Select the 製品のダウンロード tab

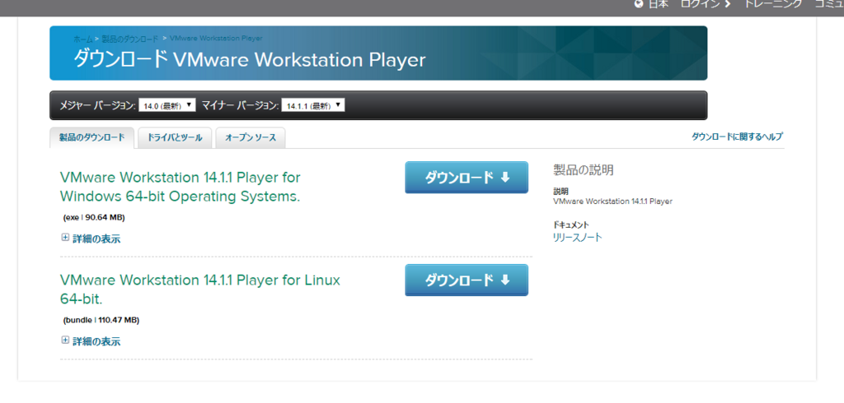(x=91, y=137)
